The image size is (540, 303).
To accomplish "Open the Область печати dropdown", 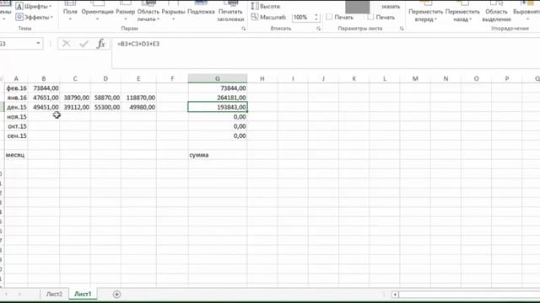I will (x=148, y=12).
